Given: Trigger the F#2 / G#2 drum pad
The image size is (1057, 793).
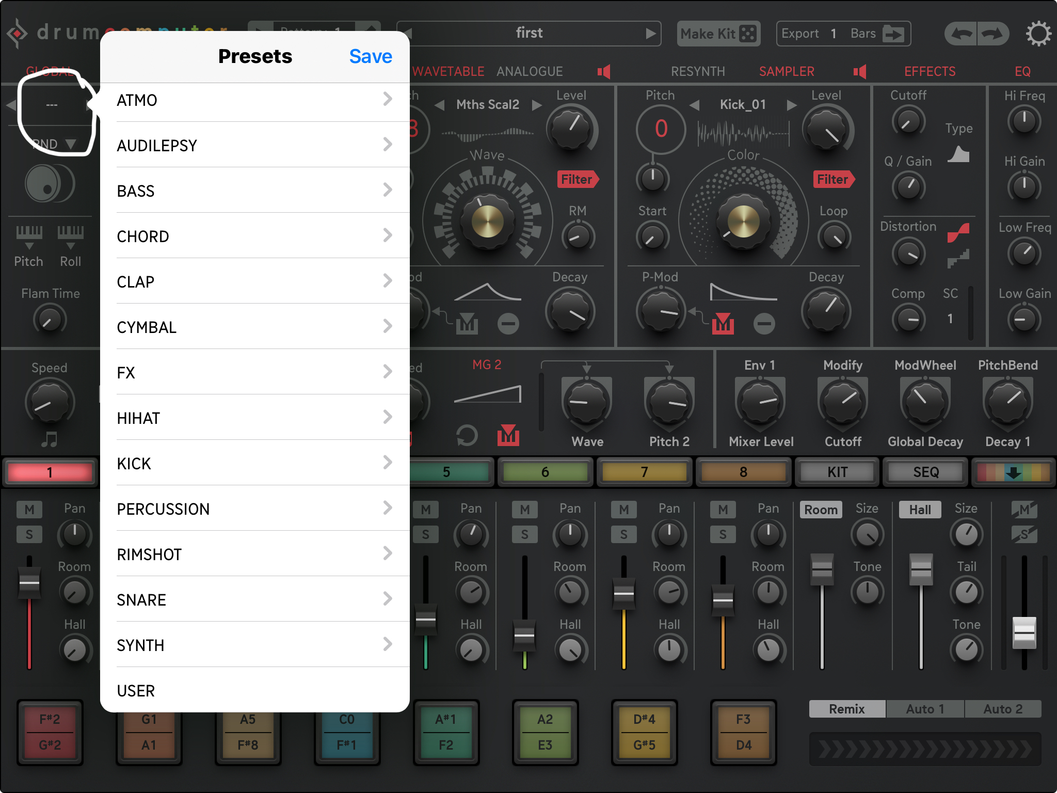Looking at the screenshot, I should pyautogui.click(x=50, y=732).
